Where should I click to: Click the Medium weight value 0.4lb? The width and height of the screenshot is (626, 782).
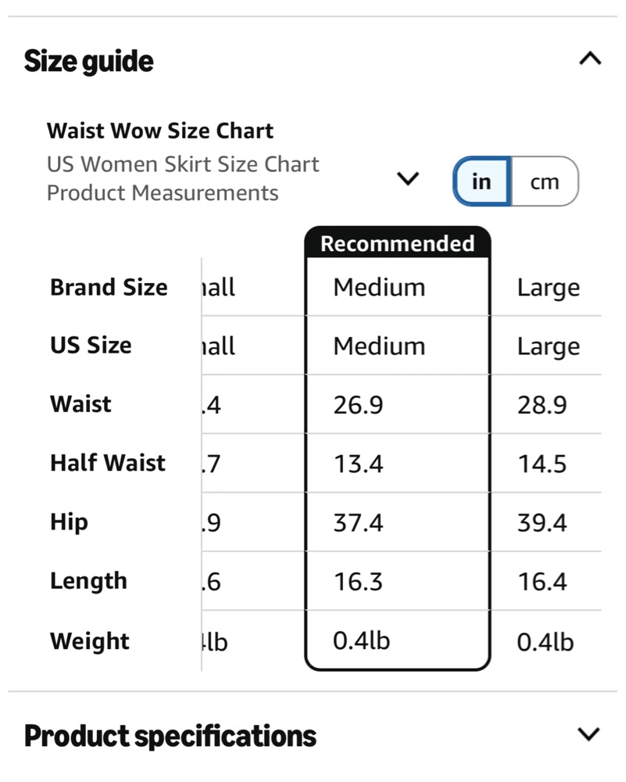(361, 640)
